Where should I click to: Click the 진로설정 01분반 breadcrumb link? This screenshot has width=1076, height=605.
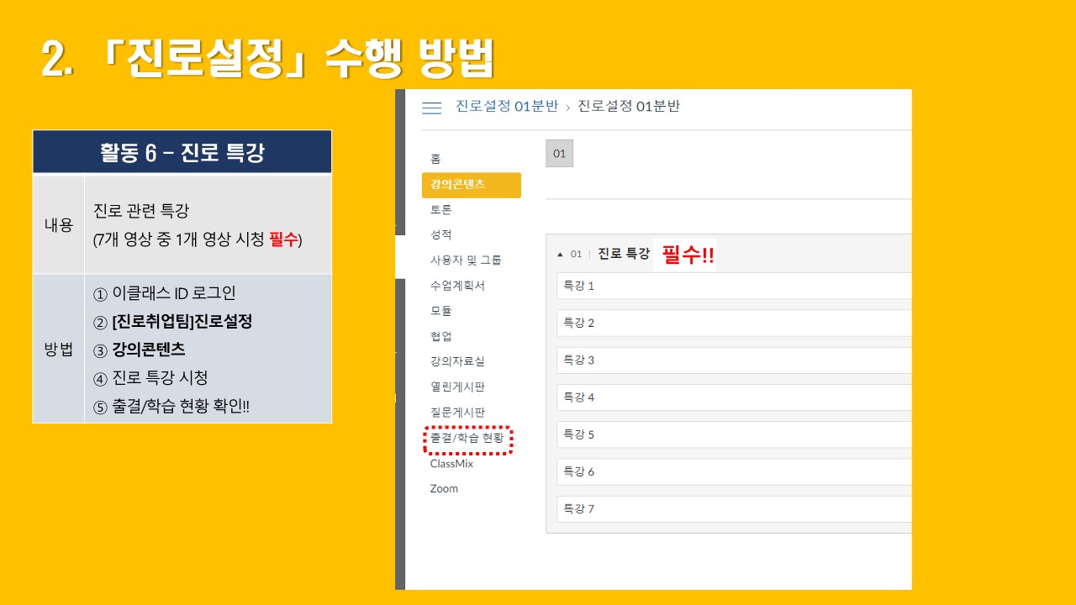click(506, 107)
